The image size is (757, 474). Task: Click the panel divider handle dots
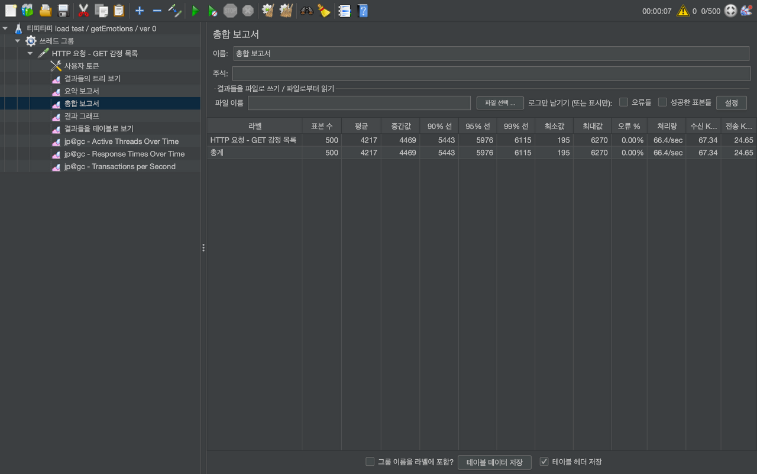[203, 248]
